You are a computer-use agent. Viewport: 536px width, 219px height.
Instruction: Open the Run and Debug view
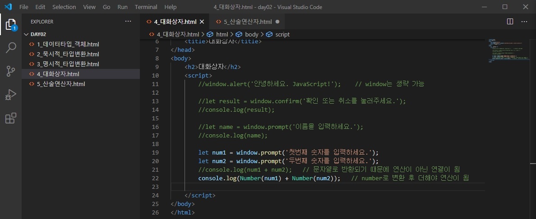(x=11, y=95)
